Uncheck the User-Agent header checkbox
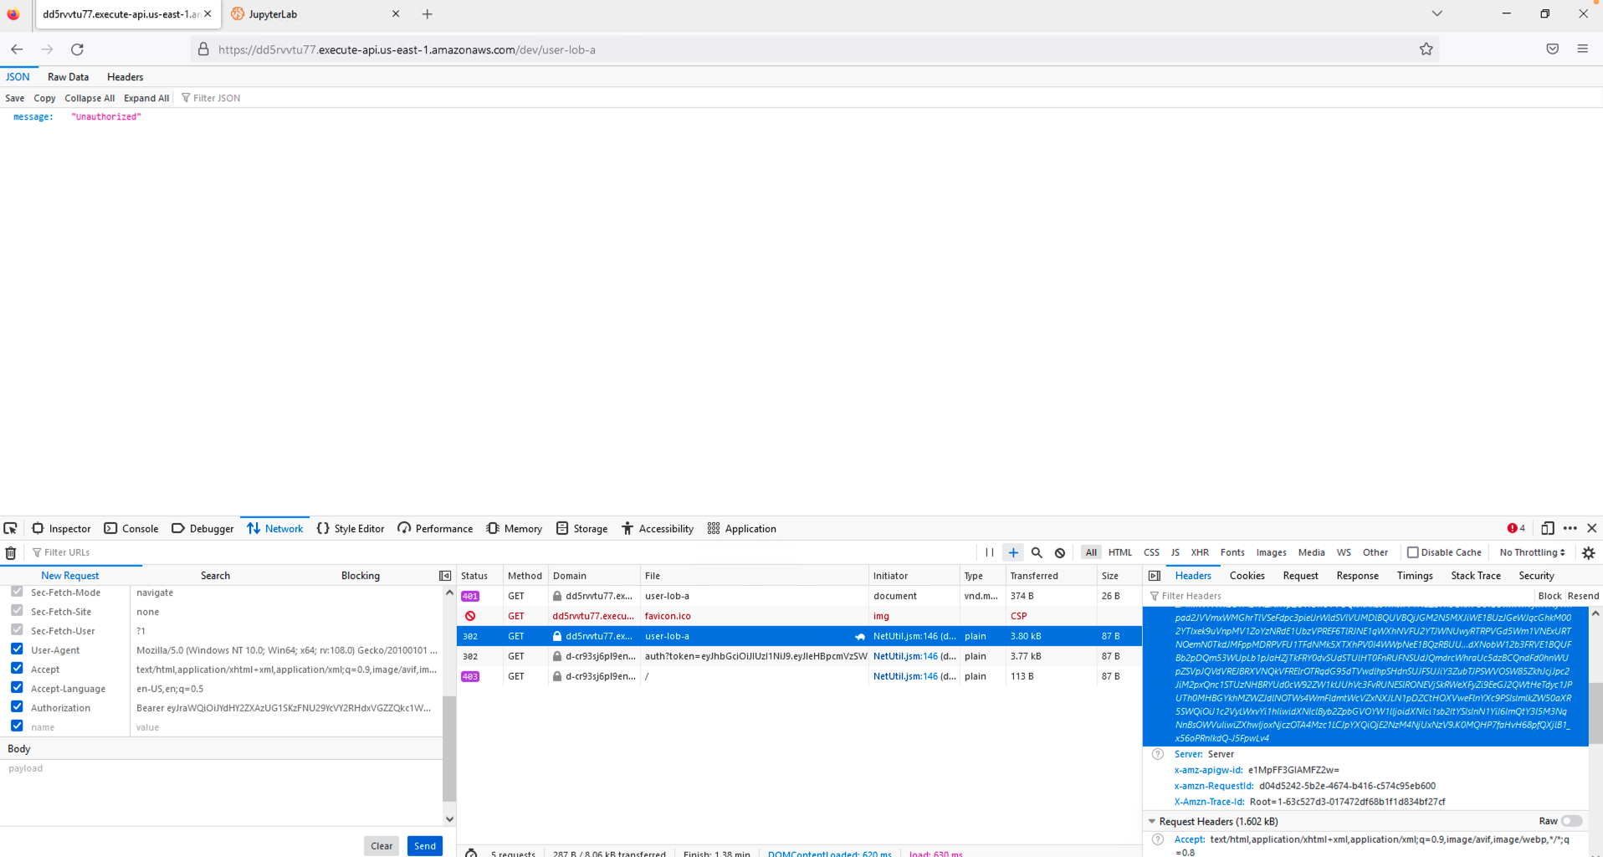Image resolution: width=1603 pixels, height=857 pixels. tap(17, 649)
